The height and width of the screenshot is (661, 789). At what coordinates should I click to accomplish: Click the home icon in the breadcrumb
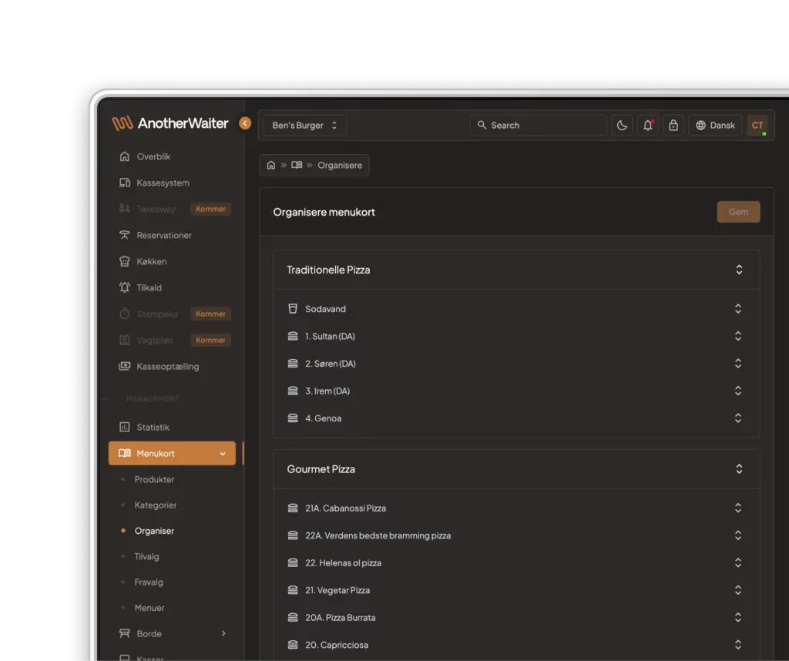[x=270, y=165]
